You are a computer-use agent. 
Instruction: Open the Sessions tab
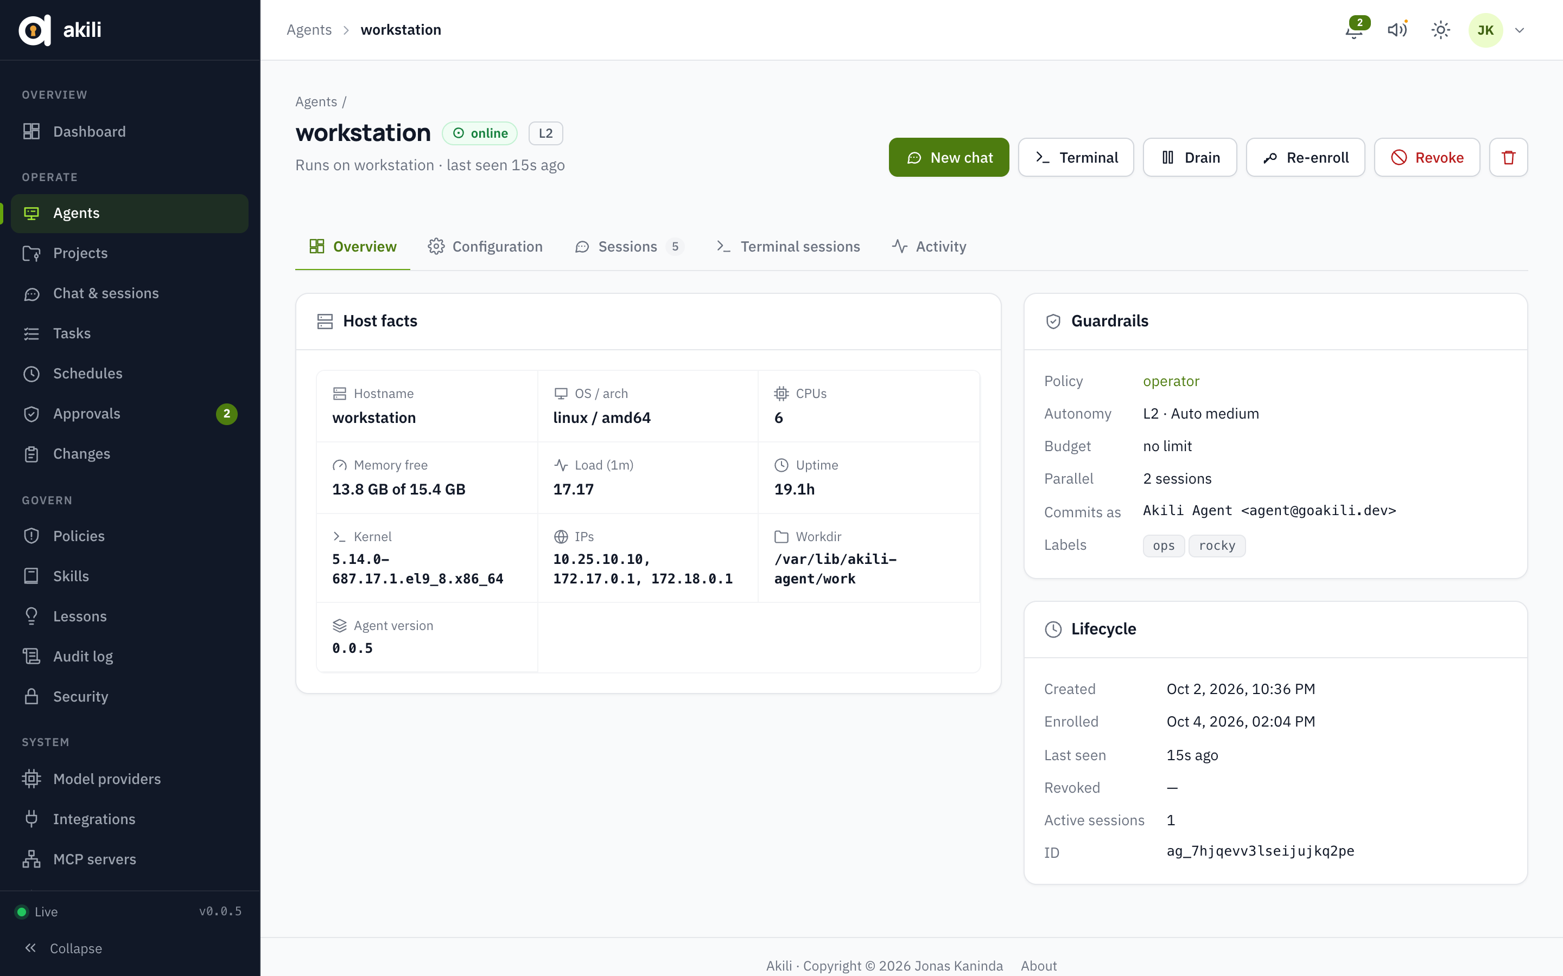[x=629, y=247]
